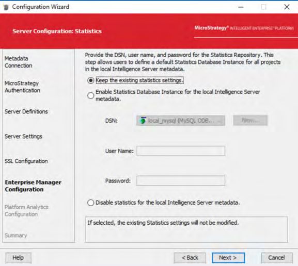
Task: Click the DSN: label
Action: [x=112, y=121]
